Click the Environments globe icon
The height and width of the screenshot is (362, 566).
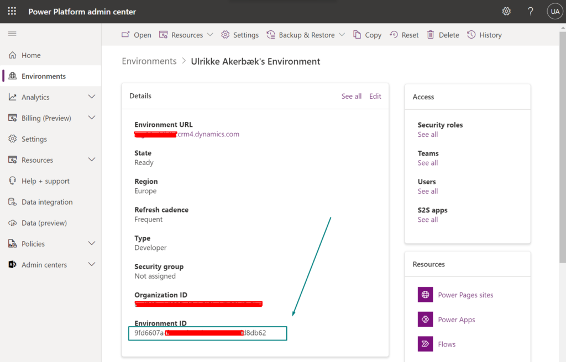[13, 76]
